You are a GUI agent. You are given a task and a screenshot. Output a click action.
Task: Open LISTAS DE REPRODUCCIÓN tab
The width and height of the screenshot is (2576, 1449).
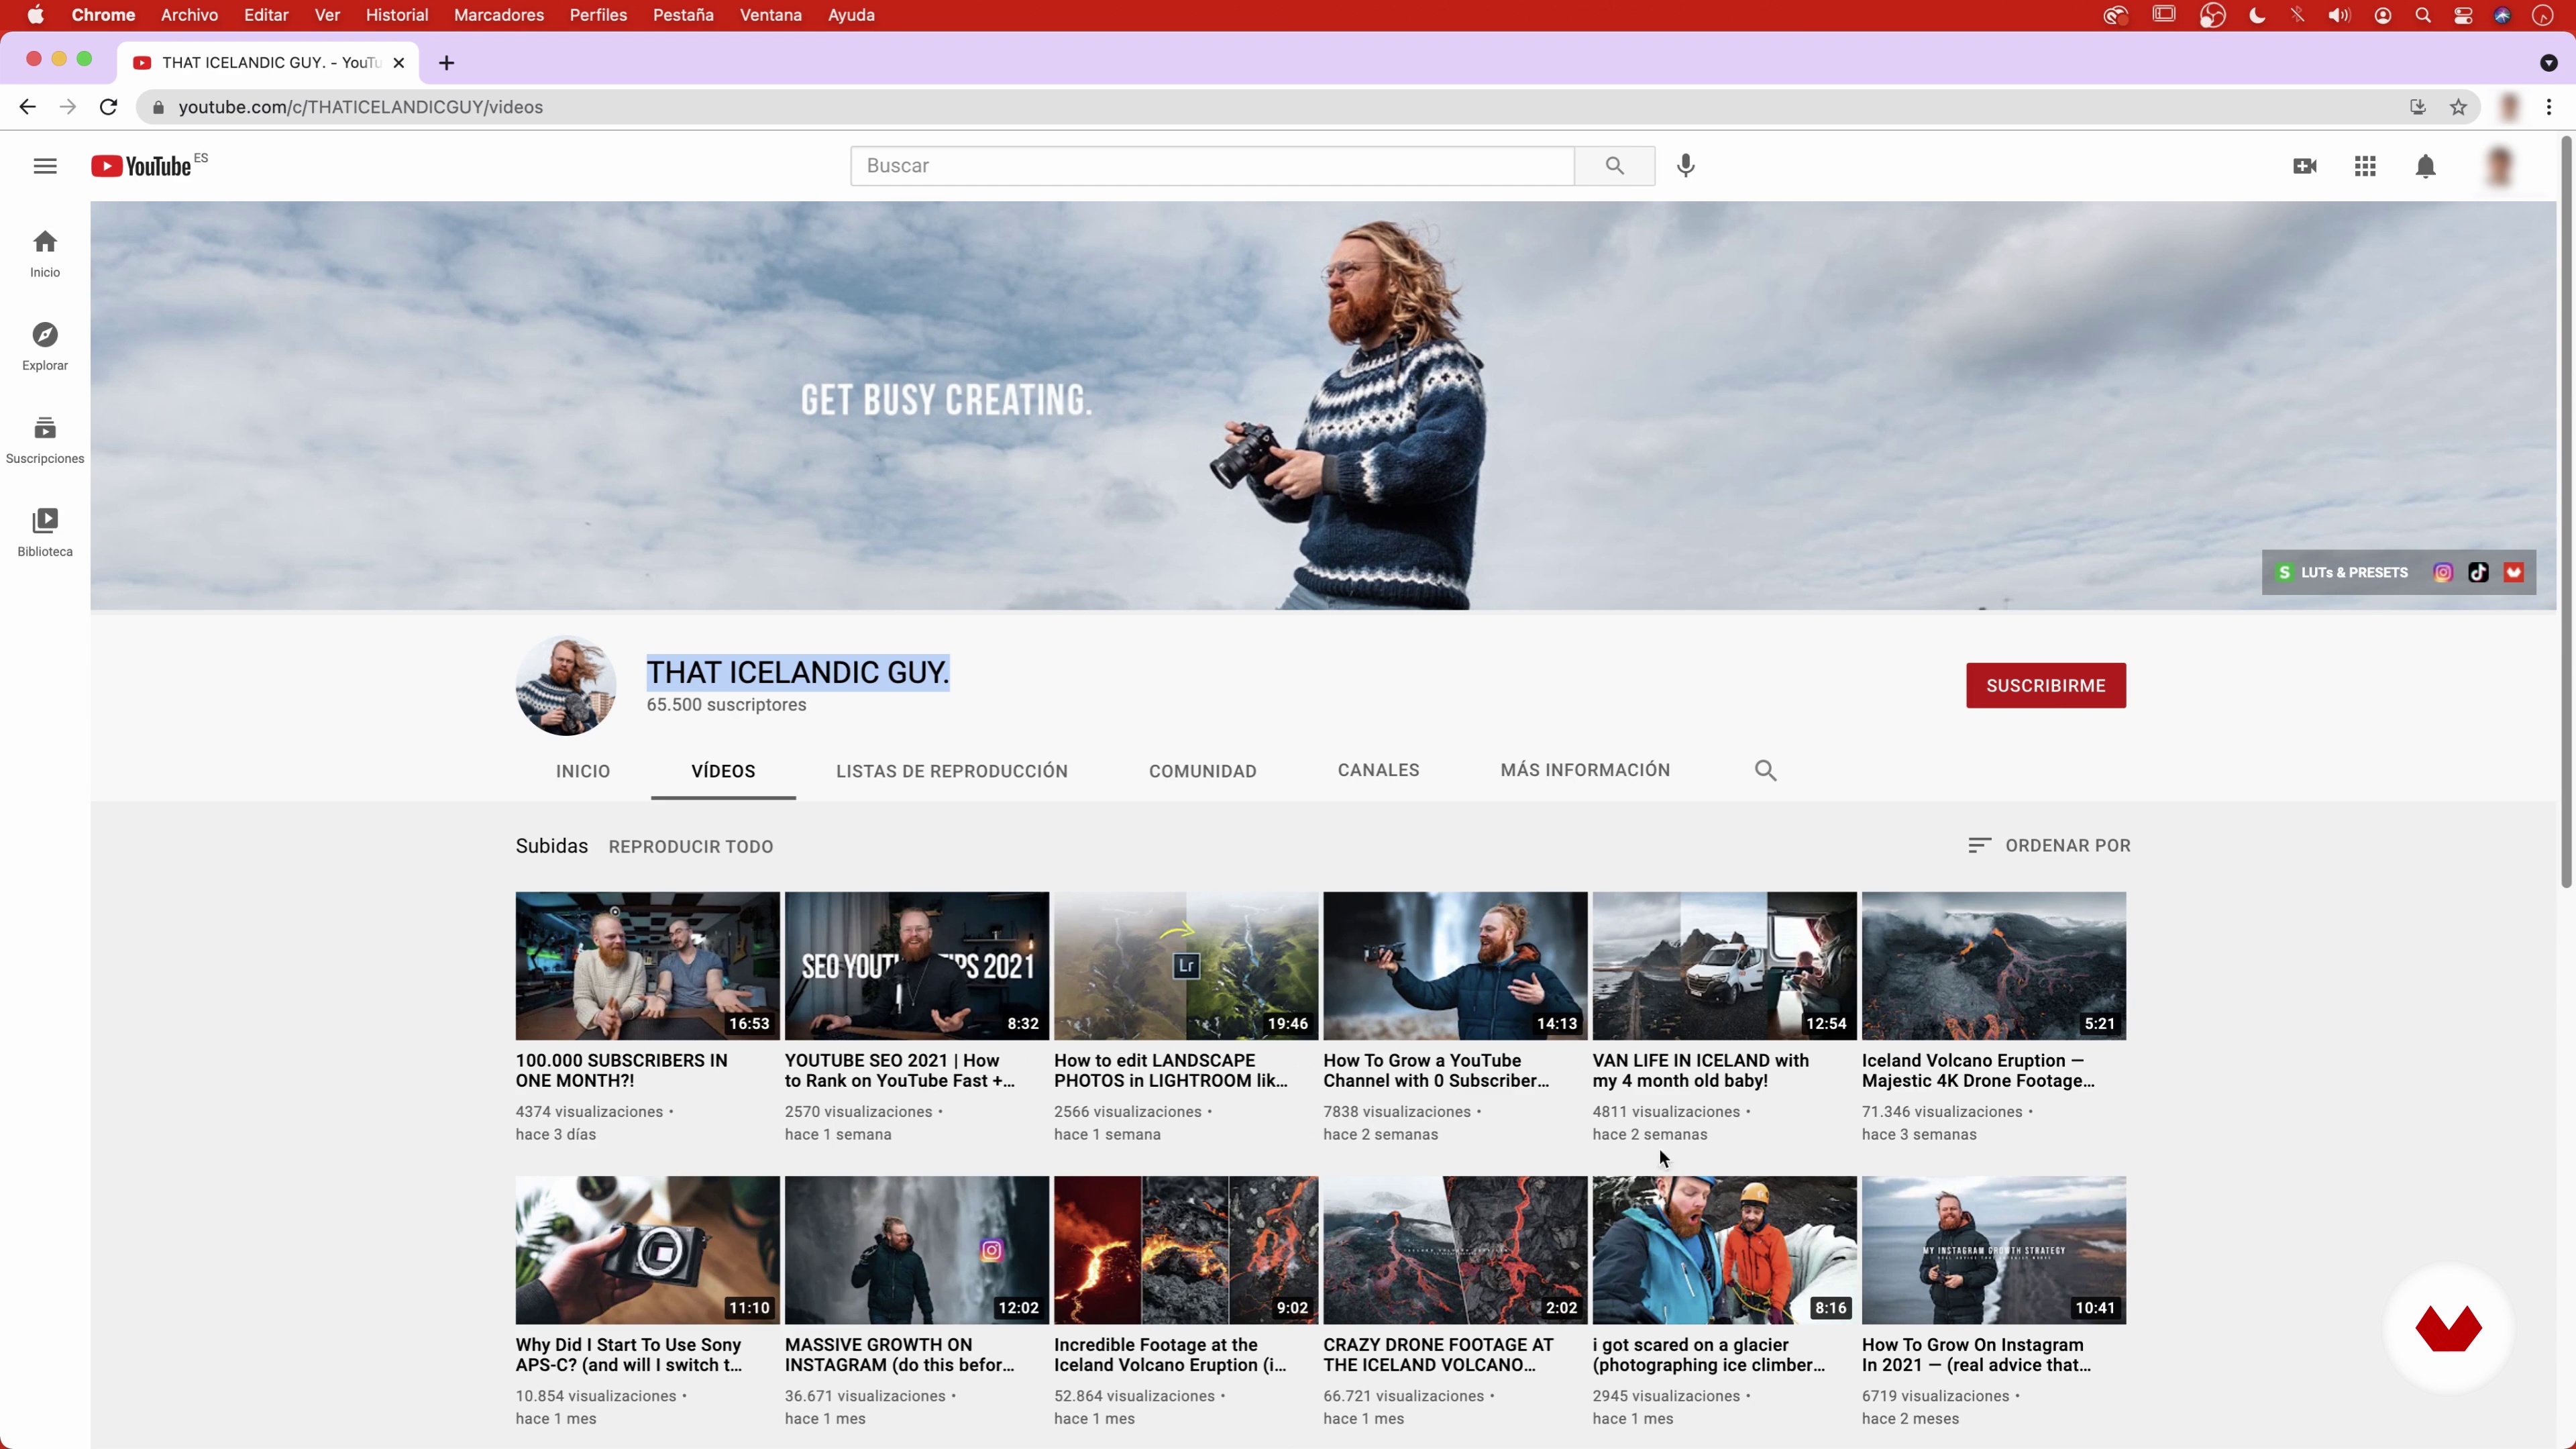click(952, 771)
